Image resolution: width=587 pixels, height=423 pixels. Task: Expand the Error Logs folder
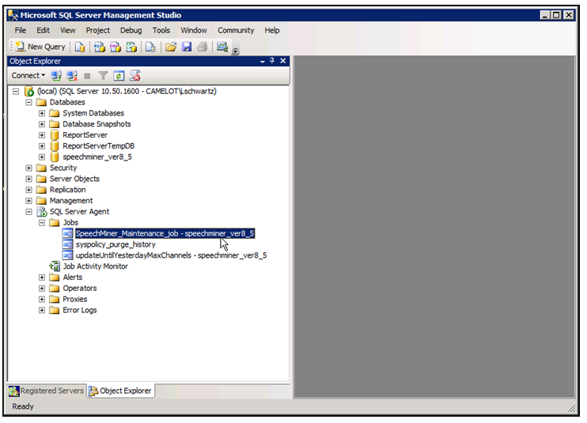[x=42, y=311]
